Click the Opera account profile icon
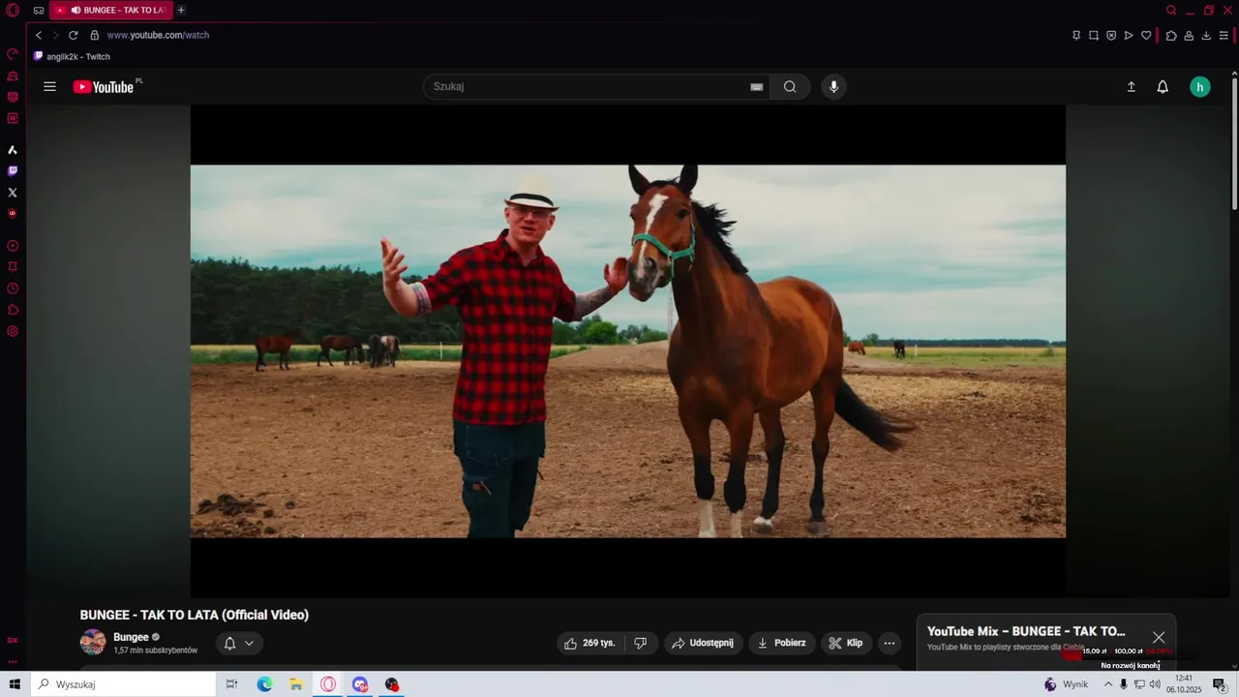 1189,35
